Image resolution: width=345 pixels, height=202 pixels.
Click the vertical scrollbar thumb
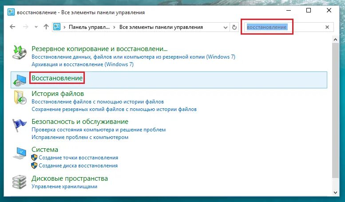click(x=335, y=110)
